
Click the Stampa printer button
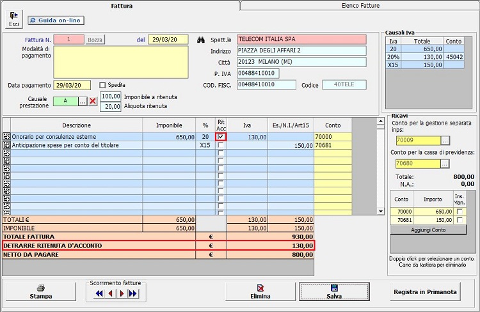41,292
